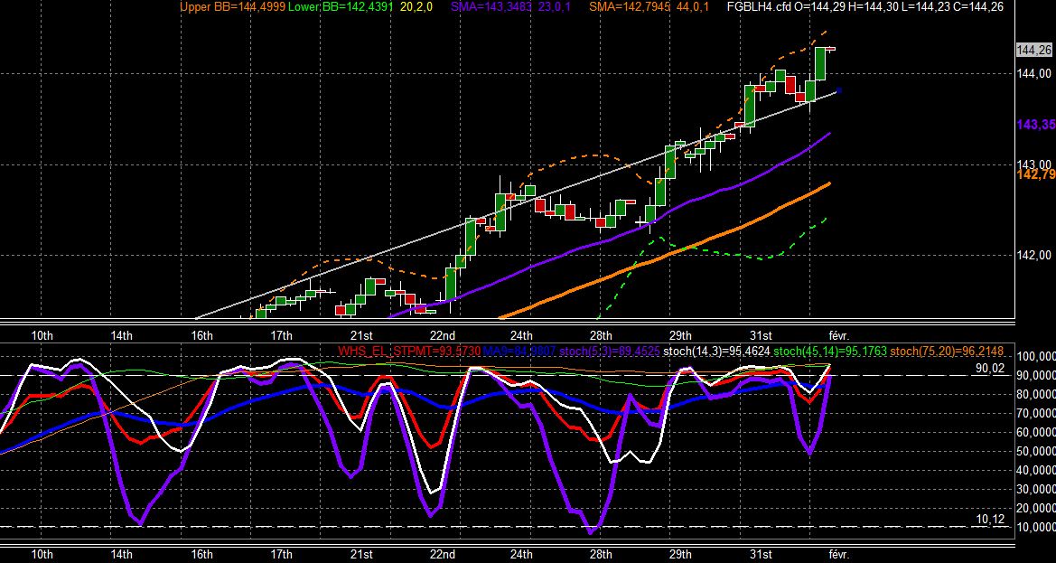
Task: Click the 10,12 oversold level label
Action: point(990,518)
